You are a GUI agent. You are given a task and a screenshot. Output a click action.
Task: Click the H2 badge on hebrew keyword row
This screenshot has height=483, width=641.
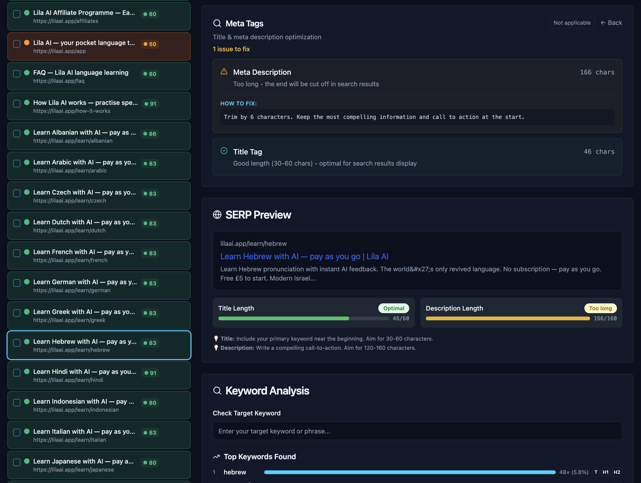617,472
